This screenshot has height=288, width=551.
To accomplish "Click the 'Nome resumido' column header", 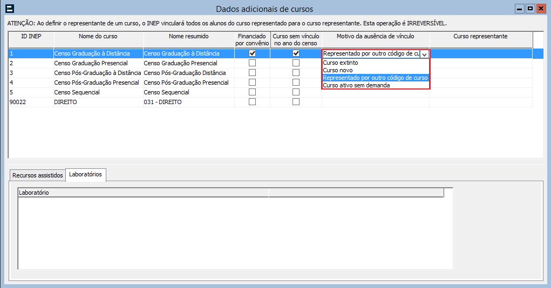I will pos(189,40).
